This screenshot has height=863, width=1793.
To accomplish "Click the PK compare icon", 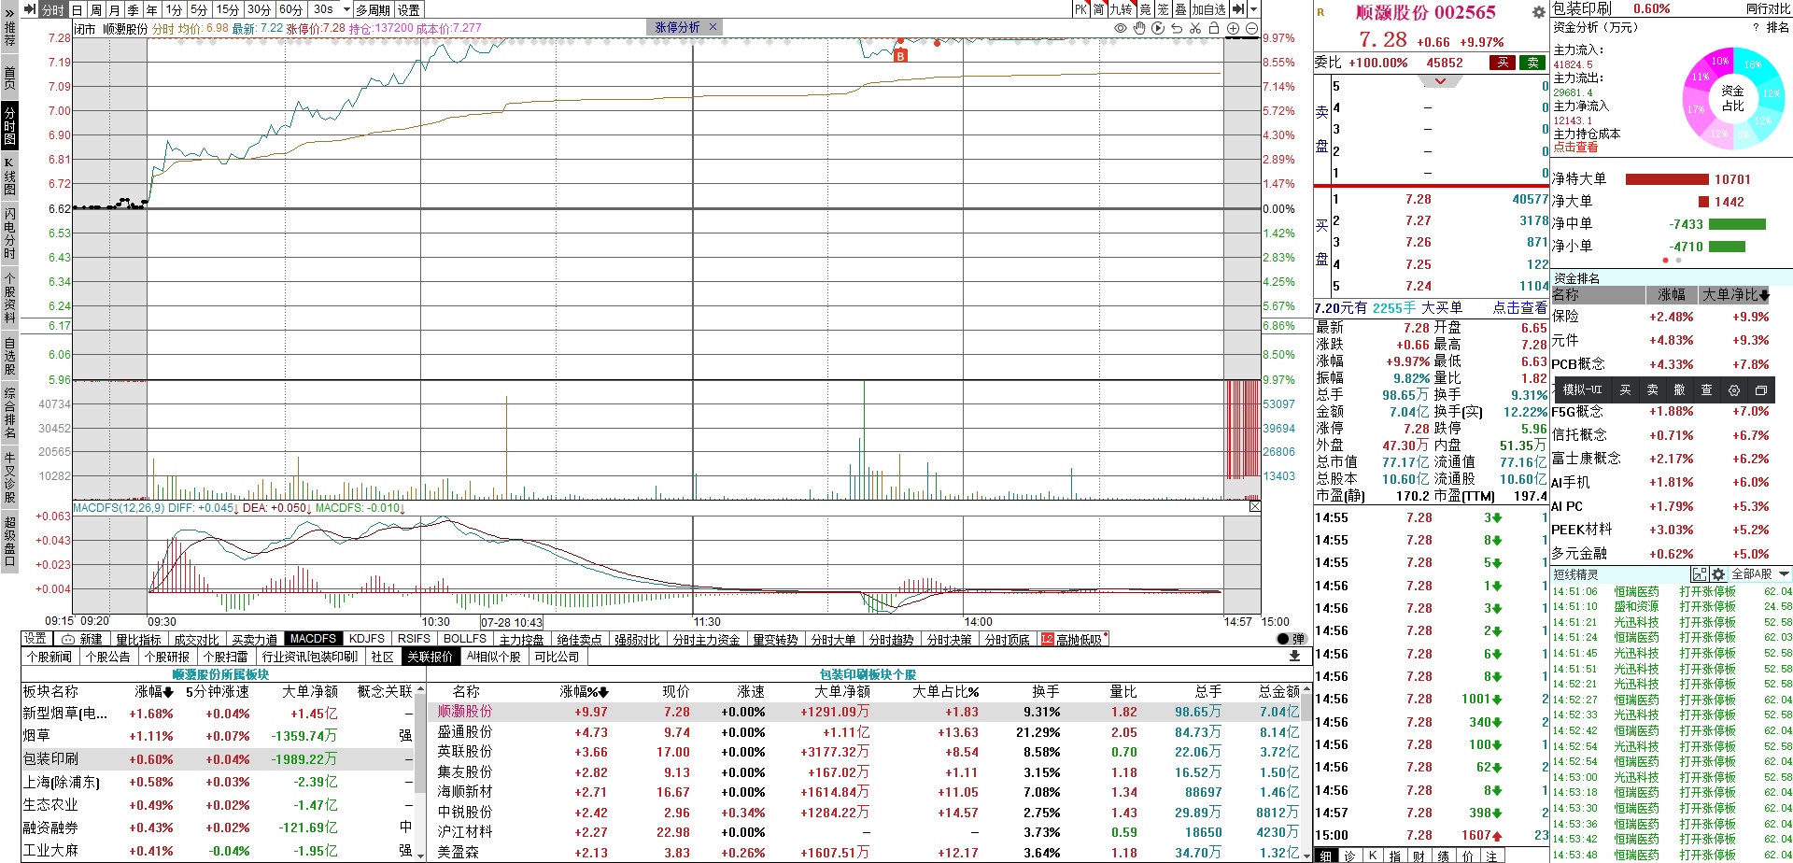I will (1080, 9).
